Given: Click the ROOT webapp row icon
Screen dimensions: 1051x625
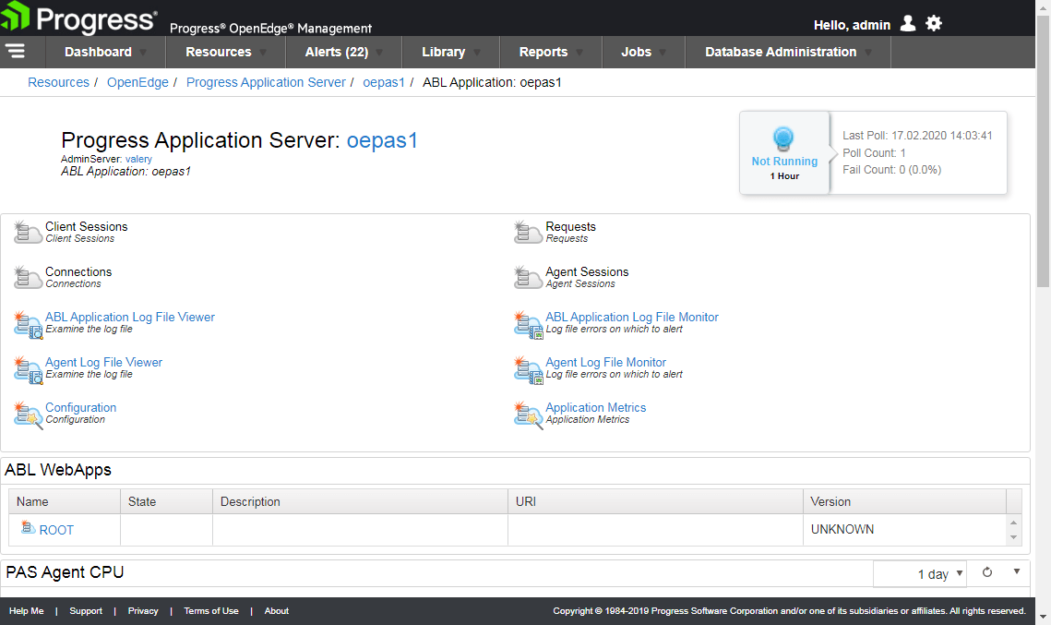Looking at the screenshot, I should (x=28, y=528).
